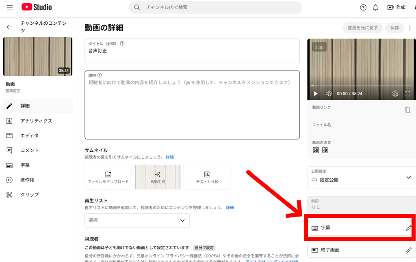Viewport: 416px width, 262px height.
Task: Click the 変更を元に戻す button
Action: [x=362, y=28]
